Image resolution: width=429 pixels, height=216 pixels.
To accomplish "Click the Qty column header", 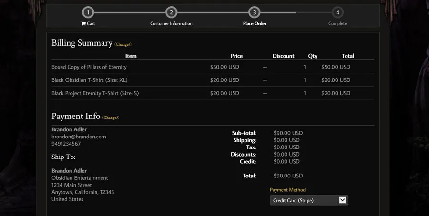I will pyautogui.click(x=313, y=56).
